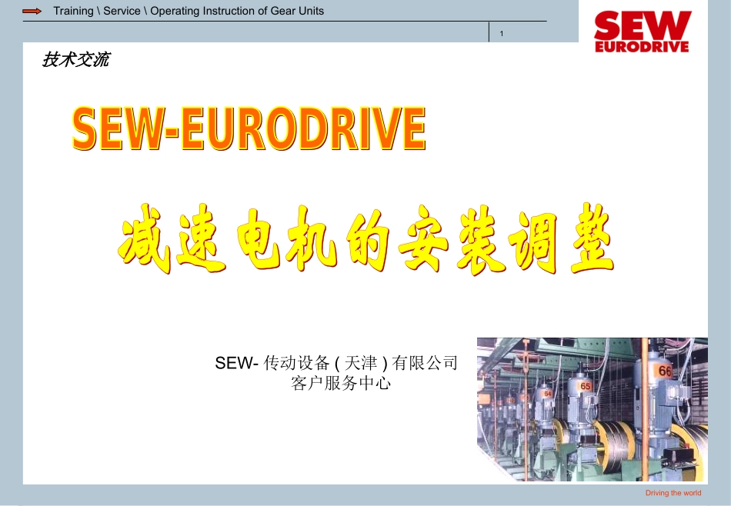Screen dimensions: 731x506
Task: Select company line SEW- 传动设备 ( 天津 ) 有限公司
Action: coord(336,362)
